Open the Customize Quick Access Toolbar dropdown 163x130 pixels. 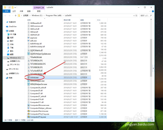15,8
